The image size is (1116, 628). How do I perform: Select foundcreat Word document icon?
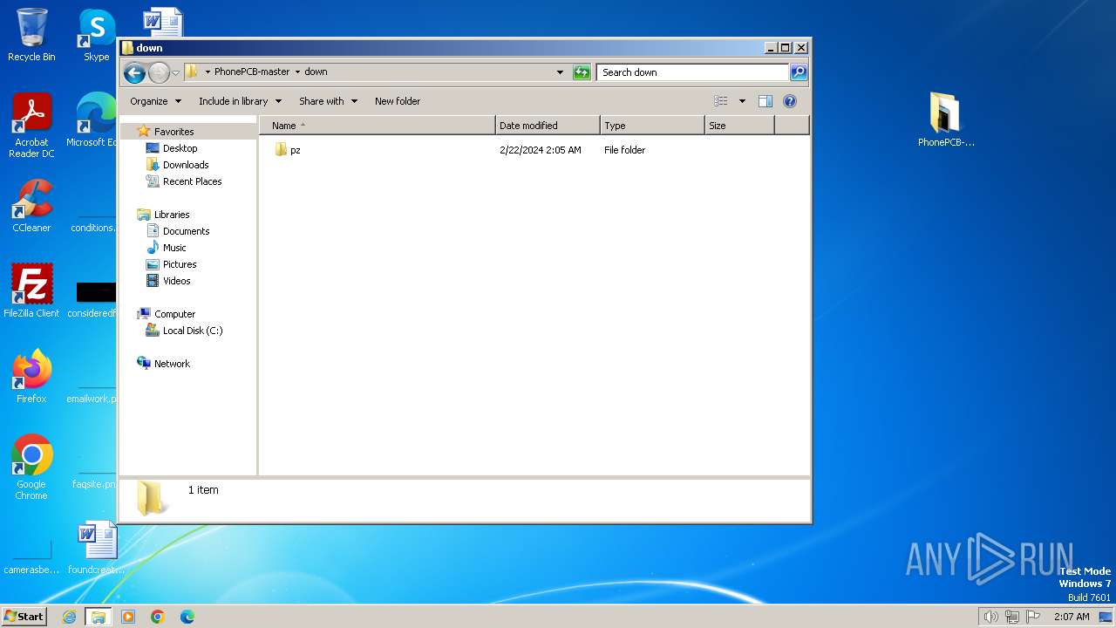[96, 548]
